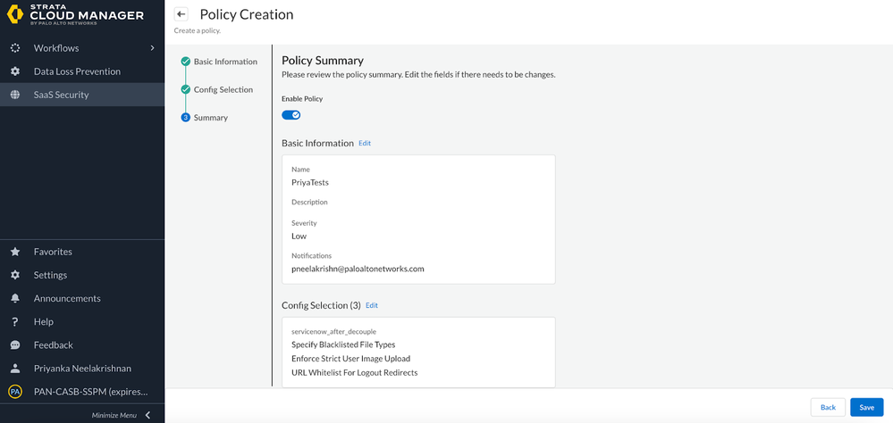The image size is (893, 423).
Task: Expand the Workflows submenu chevron
Action: pyautogui.click(x=152, y=48)
